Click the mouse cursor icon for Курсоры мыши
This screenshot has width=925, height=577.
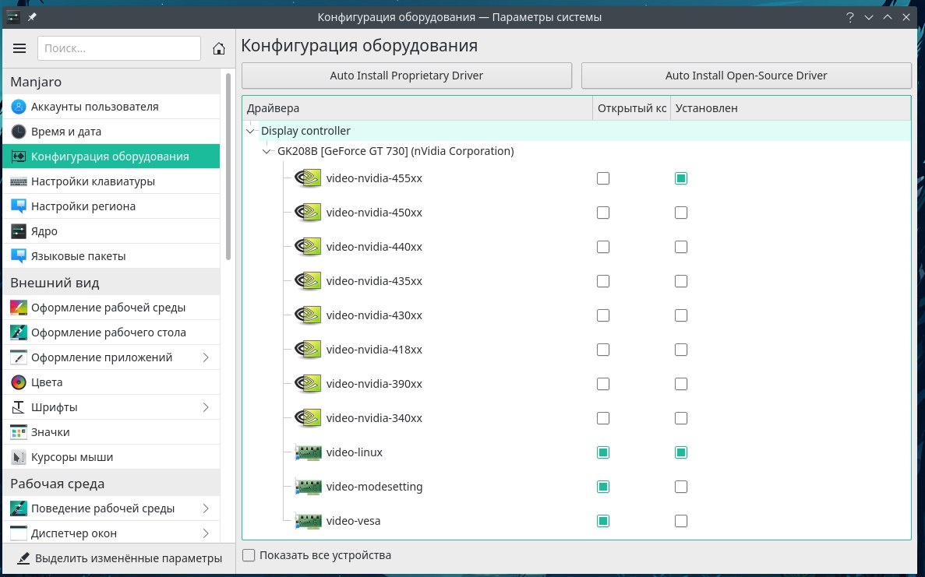click(18, 457)
